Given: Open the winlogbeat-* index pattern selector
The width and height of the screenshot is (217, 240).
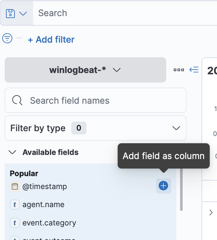Looking at the screenshot, I should pos(85,70).
